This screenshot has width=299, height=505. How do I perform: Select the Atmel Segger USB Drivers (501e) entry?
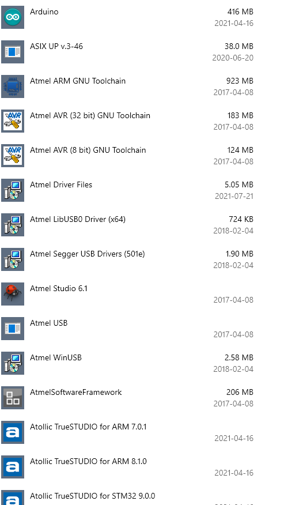(x=127, y=259)
